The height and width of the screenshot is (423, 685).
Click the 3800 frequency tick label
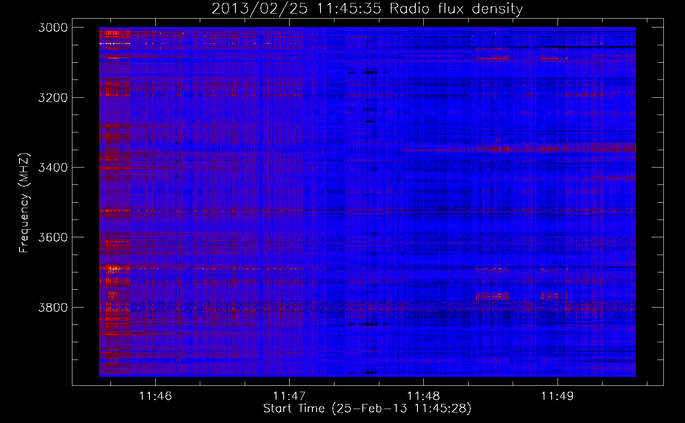click(x=53, y=307)
